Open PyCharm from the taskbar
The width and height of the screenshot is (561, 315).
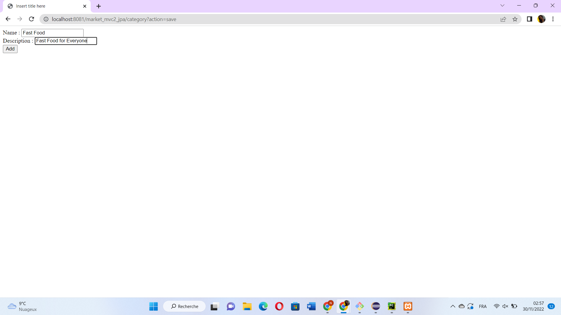pos(392,306)
